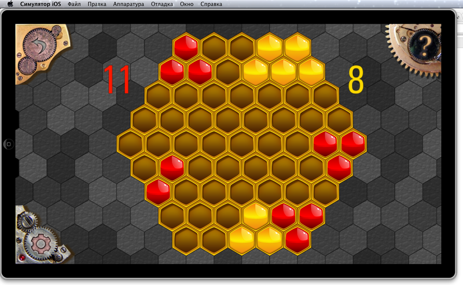The image size is (463, 285).
Task: Tap the empty cell in second row
Action: 227,72
